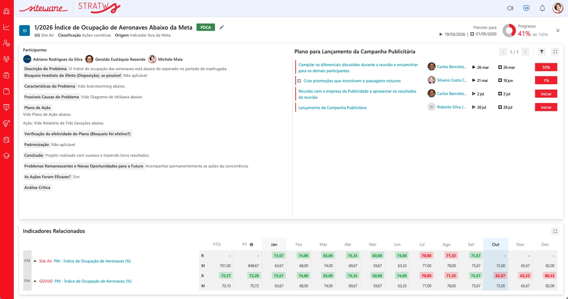Go to the next plan page
This screenshot has width=568, height=299.
pyautogui.click(x=525, y=52)
